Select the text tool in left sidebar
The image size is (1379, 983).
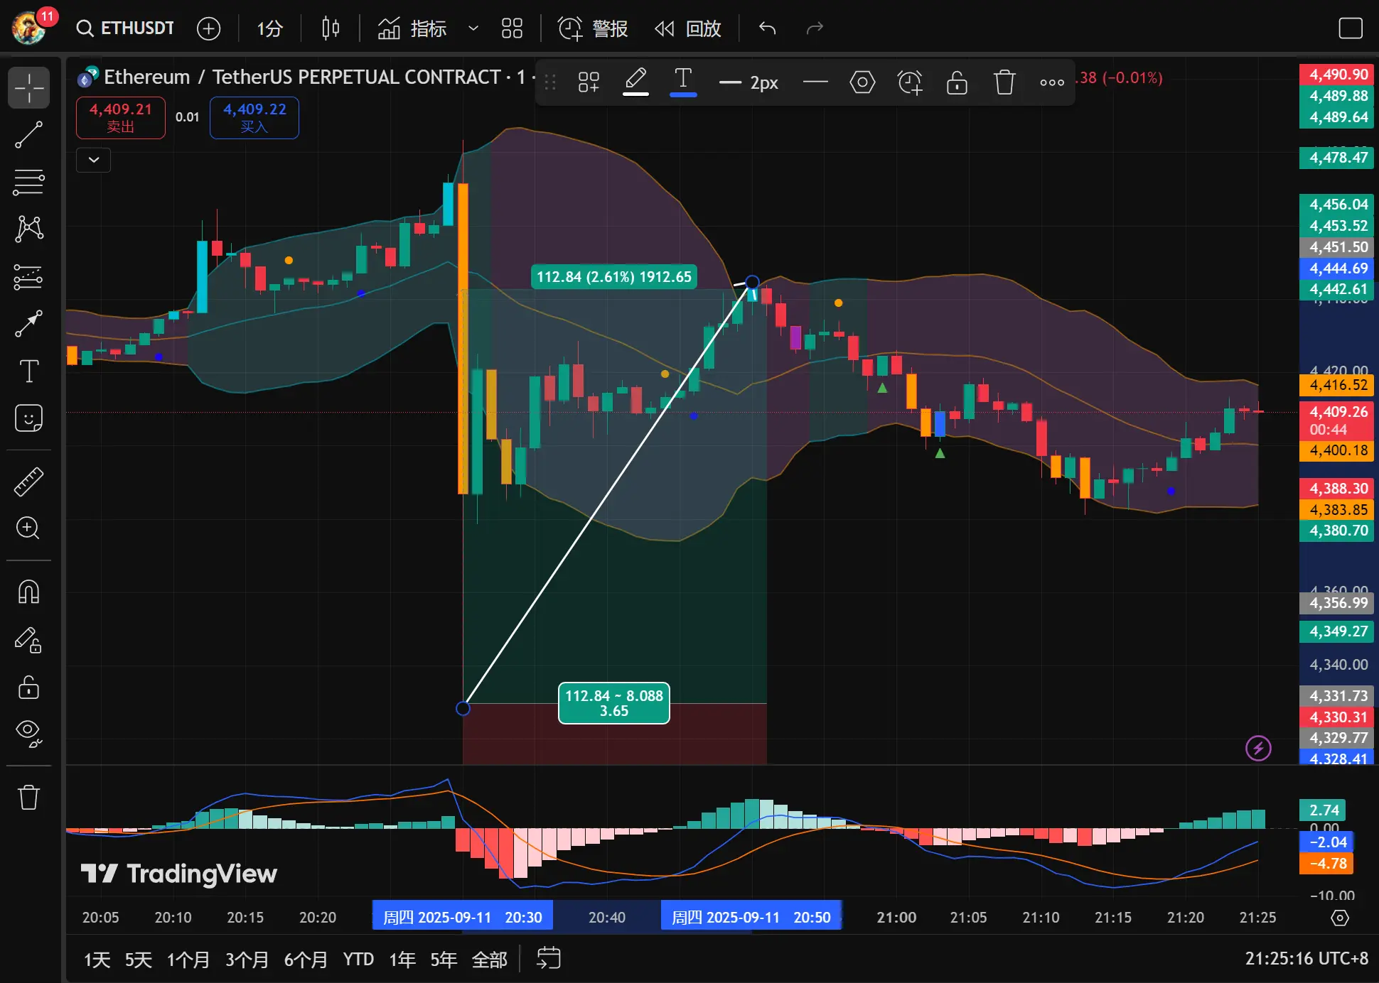point(28,371)
